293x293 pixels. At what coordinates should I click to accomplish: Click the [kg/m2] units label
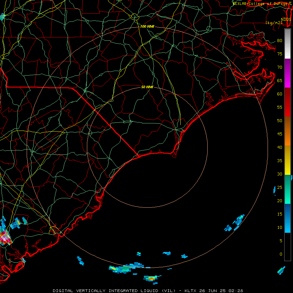[274, 23]
